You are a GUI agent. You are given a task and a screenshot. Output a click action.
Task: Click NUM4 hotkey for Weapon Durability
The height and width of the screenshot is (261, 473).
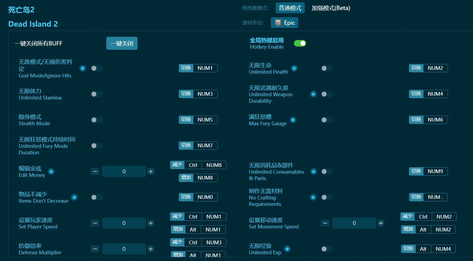click(x=428, y=94)
